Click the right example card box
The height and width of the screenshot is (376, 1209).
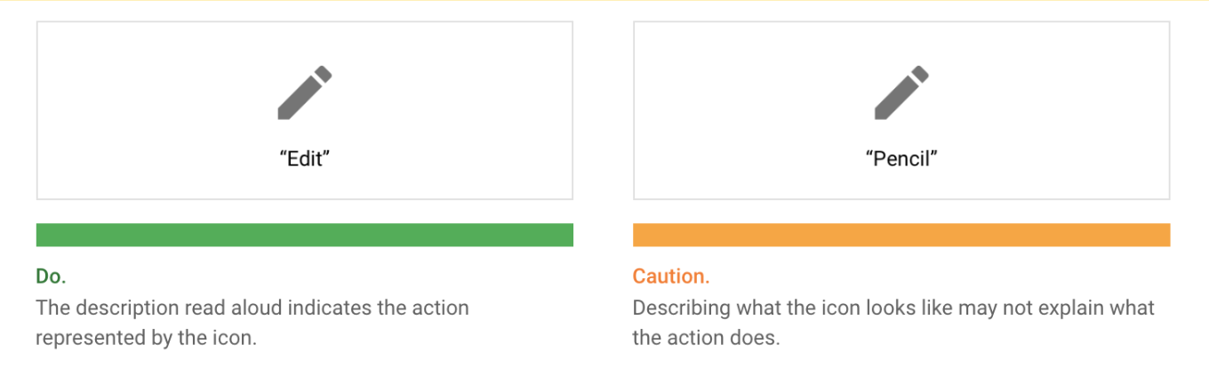click(x=901, y=110)
